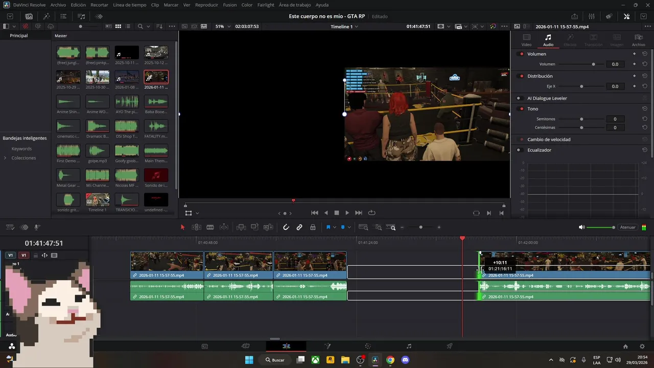Image resolution: width=654 pixels, height=368 pixels.
Task: Activate the Blade razor tool
Action: (209, 227)
